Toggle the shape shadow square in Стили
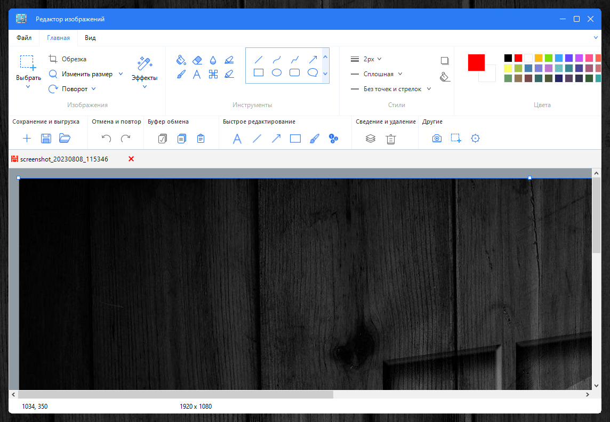This screenshot has width=610, height=422. coord(445,61)
